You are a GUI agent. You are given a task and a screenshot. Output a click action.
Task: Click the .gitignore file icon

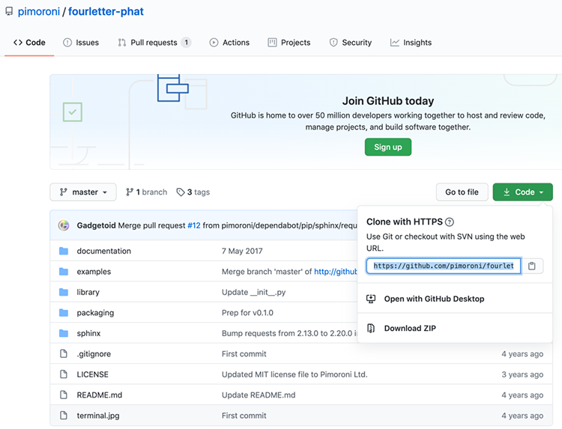[x=64, y=354]
